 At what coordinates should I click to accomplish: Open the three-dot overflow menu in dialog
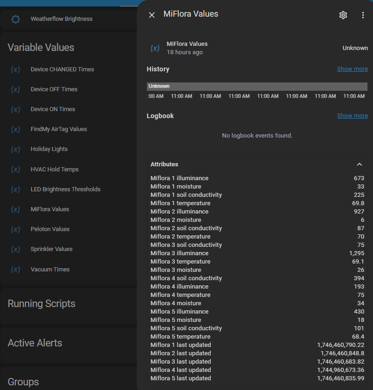pyautogui.click(x=363, y=15)
